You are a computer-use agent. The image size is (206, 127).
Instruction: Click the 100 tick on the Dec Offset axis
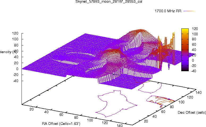181,102
